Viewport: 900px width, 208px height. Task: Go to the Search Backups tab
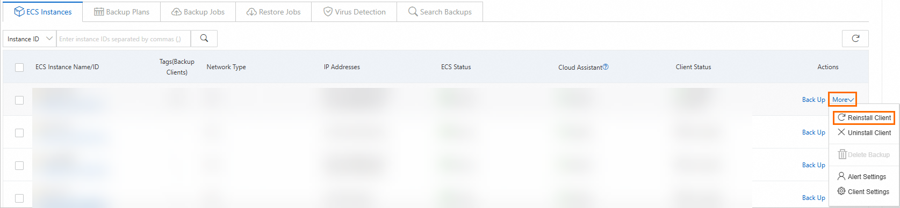click(x=440, y=12)
